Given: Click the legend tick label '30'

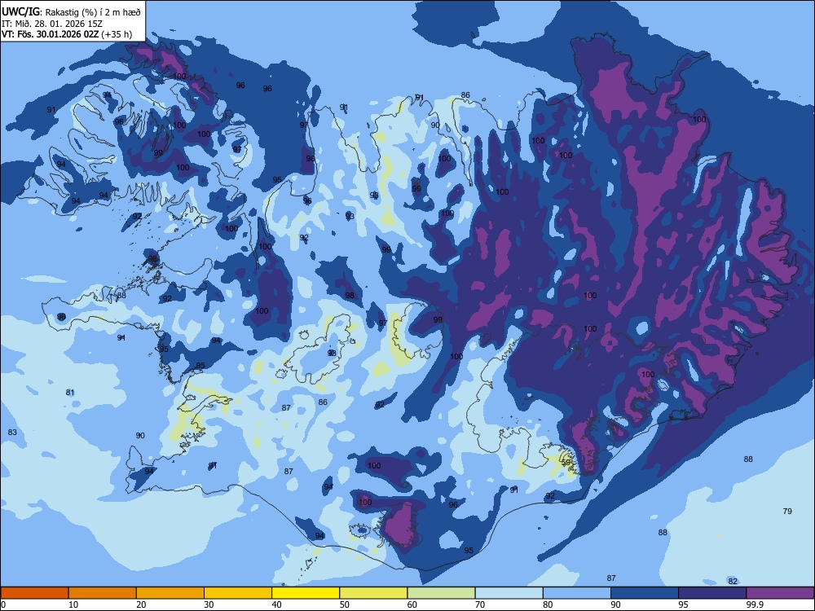Looking at the screenshot, I should click(209, 604).
